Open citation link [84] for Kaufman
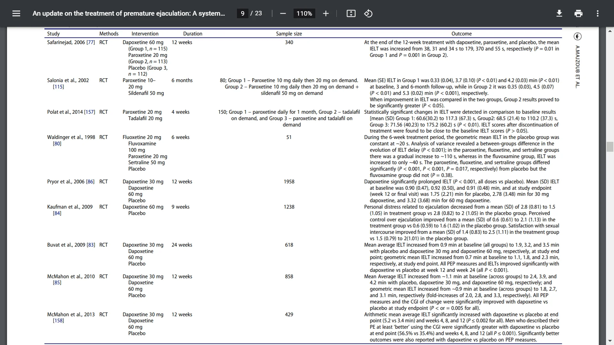Screen dimensions: 614x345 57,213
